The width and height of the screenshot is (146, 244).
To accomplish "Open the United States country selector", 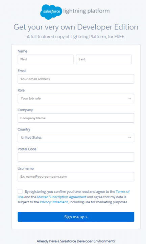I will (76, 138).
